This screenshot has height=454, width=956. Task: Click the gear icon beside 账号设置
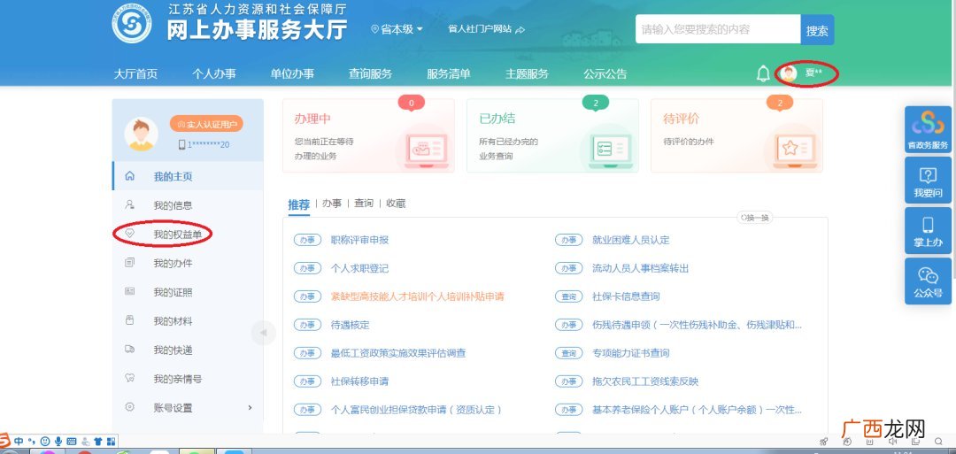129,406
